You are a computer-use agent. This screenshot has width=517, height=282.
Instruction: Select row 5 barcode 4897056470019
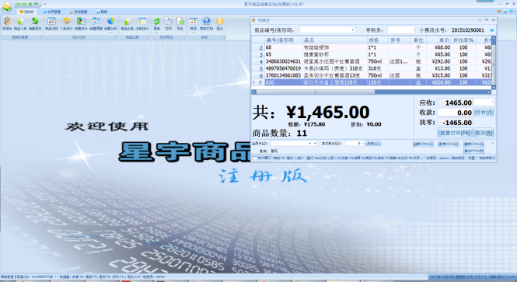point(283,68)
